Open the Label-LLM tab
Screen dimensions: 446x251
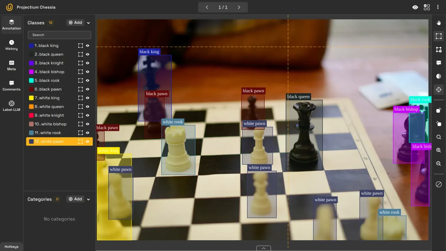click(x=12, y=106)
